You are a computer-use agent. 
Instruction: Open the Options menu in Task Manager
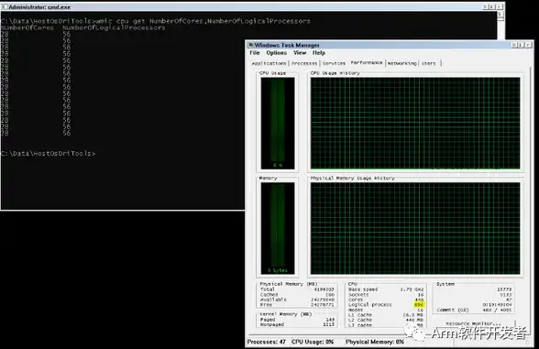click(277, 53)
